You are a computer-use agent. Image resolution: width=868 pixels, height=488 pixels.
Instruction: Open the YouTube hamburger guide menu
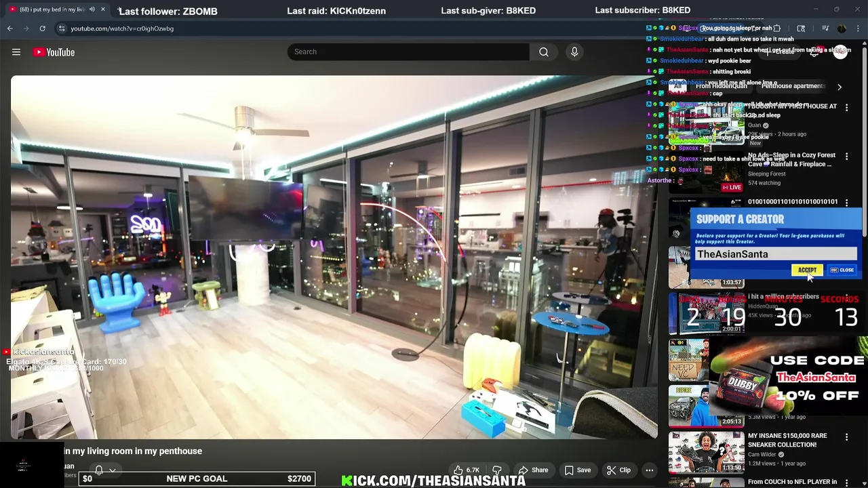tap(16, 52)
